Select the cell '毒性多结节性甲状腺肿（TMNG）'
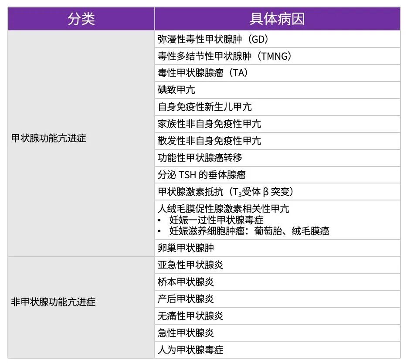The width and height of the screenshot is (407, 363). tap(278, 56)
